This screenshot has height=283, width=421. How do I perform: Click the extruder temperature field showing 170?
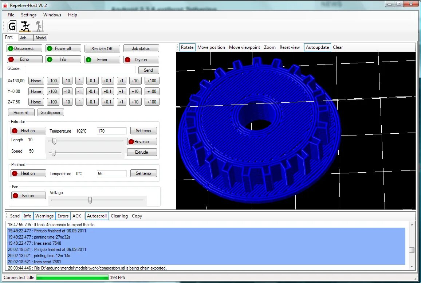111,131
